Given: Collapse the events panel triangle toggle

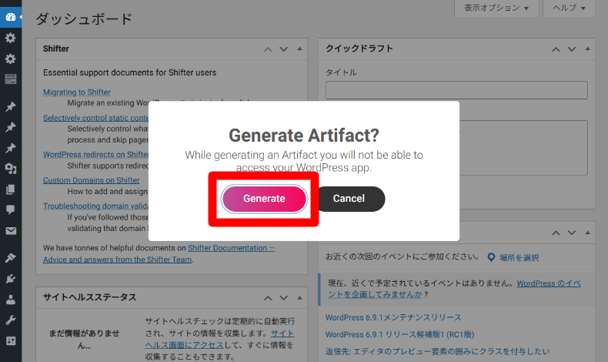Looking at the screenshot, I should point(588,233).
